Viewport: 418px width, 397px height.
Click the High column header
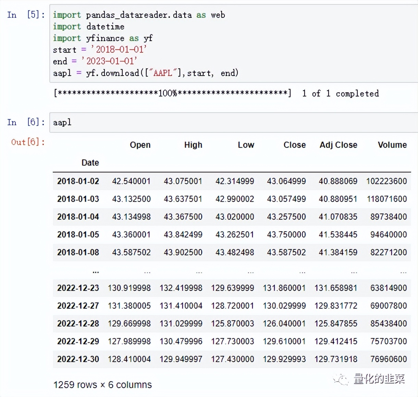[193, 145]
